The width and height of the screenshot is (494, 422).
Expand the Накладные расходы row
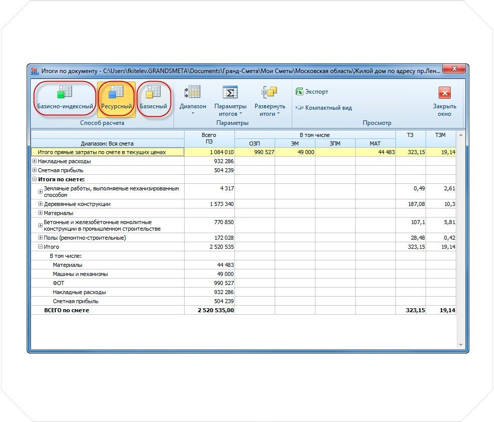pyautogui.click(x=34, y=161)
